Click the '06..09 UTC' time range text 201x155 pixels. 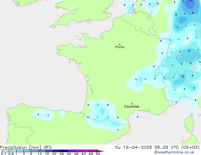pos(166,147)
